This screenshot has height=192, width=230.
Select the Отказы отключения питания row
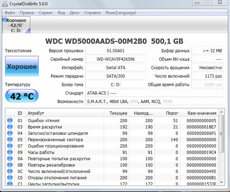(112, 178)
